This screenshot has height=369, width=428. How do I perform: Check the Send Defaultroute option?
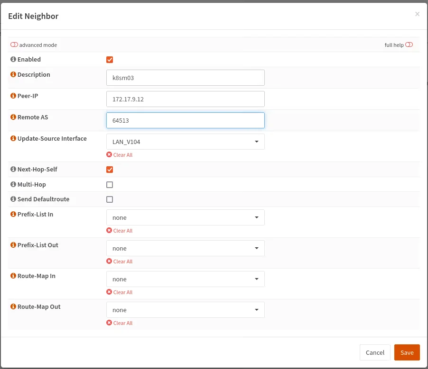tap(110, 199)
